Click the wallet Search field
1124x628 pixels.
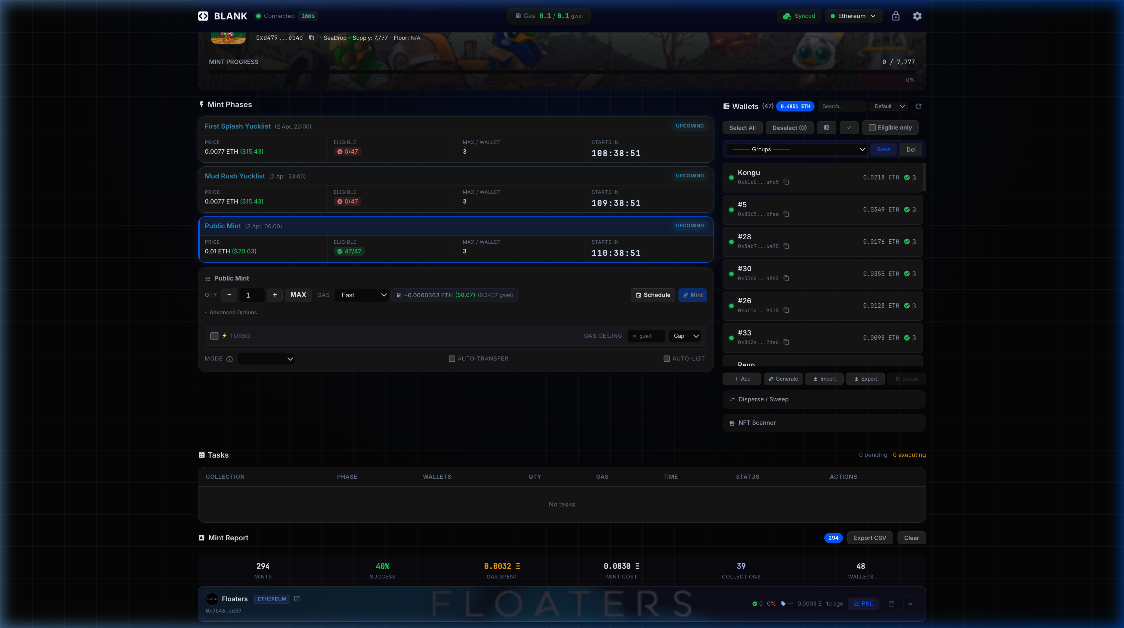click(x=841, y=106)
